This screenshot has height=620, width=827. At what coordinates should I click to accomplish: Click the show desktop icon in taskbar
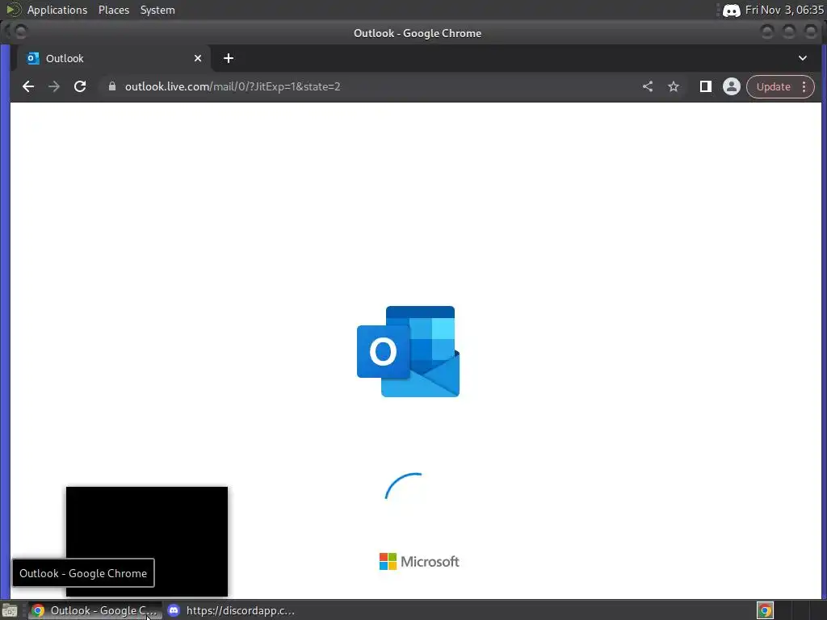click(x=10, y=610)
